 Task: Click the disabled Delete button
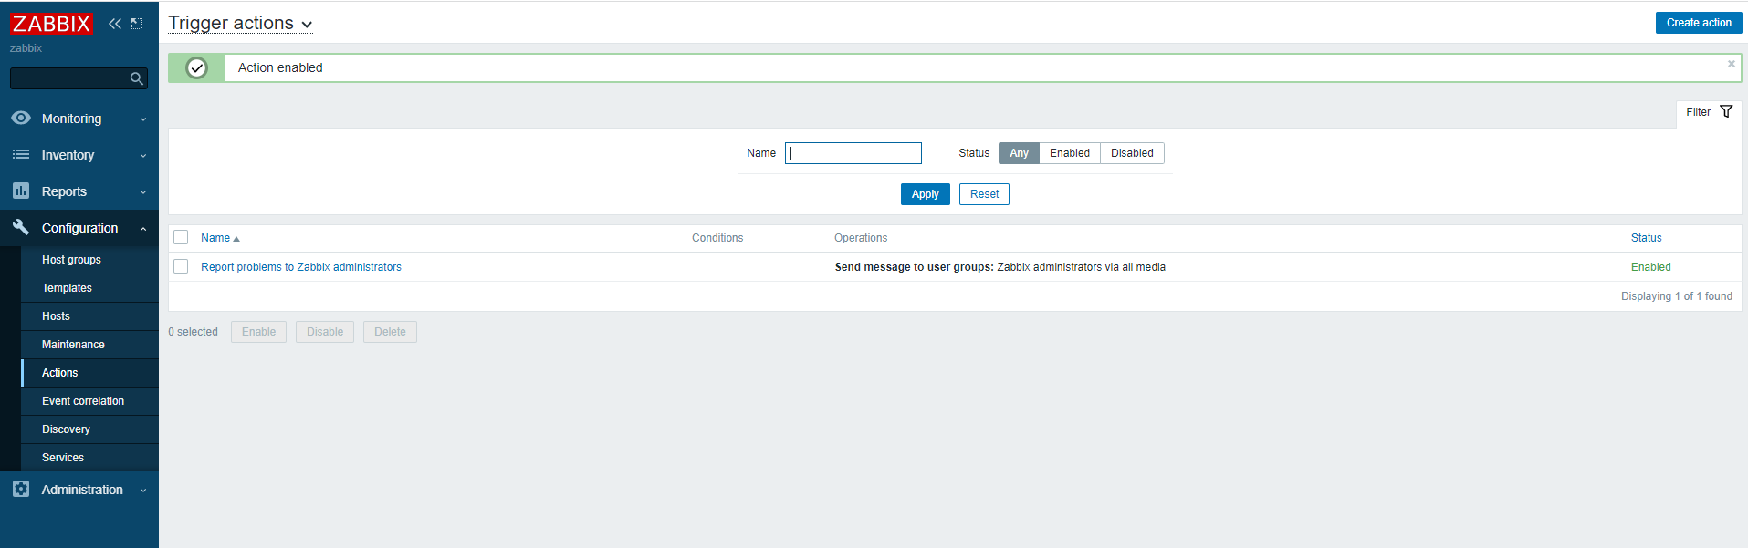click(x=390, y=332)
